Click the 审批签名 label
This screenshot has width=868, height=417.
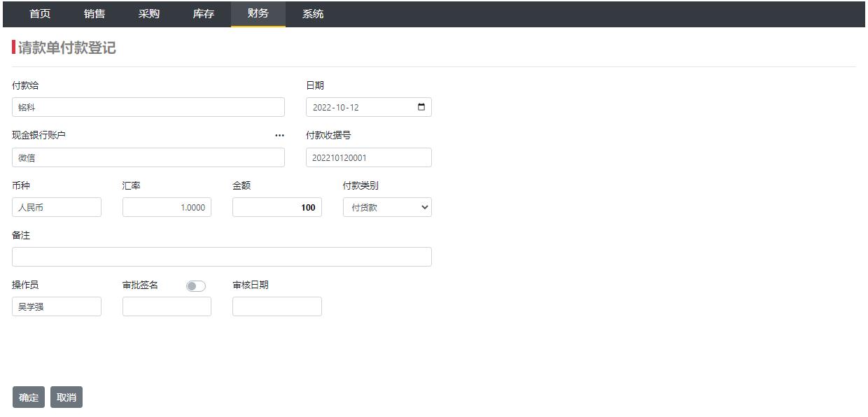(140, 285)
